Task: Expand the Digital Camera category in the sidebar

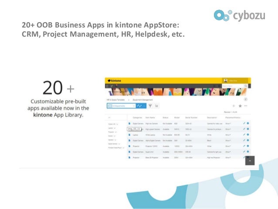Action: point(119,144)
